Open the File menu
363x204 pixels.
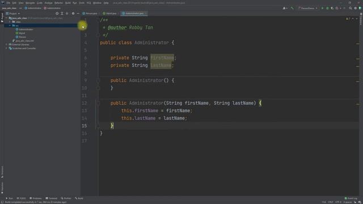9,3
